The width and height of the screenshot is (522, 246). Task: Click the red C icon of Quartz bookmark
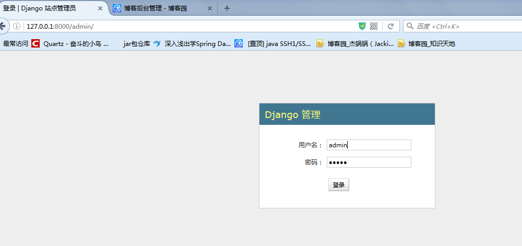pyautogui.click(x=35, y=43)
